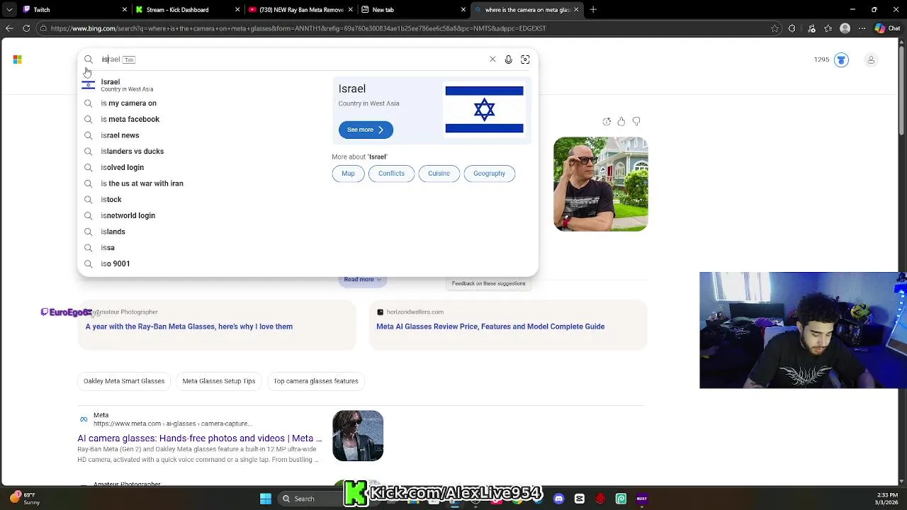Open the Map chip for Israel

point(348,174)
